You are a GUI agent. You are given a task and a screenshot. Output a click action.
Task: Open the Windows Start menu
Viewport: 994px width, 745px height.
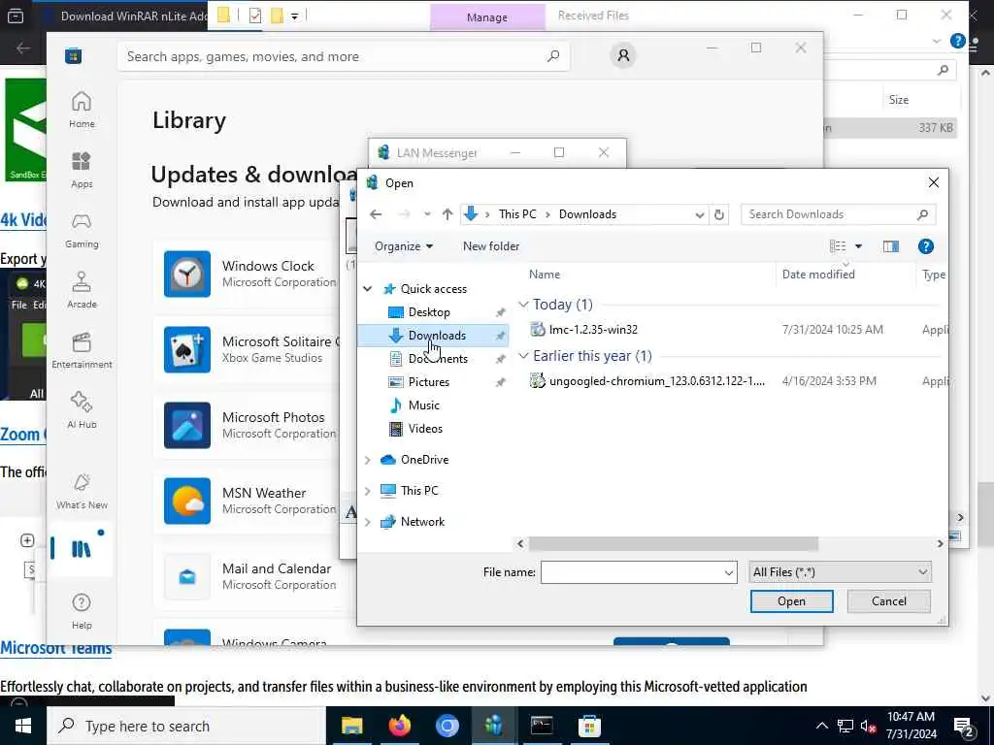[23, 726]
